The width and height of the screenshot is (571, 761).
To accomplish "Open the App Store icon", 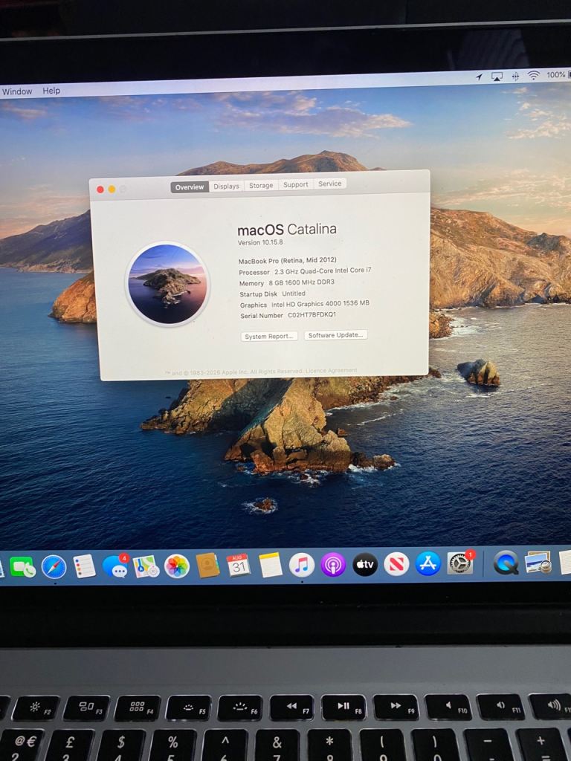I will (428, 563).
